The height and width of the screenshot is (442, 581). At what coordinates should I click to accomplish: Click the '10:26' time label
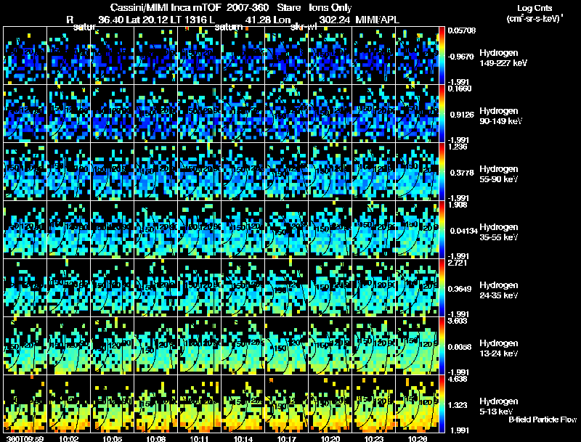[417, 438]
